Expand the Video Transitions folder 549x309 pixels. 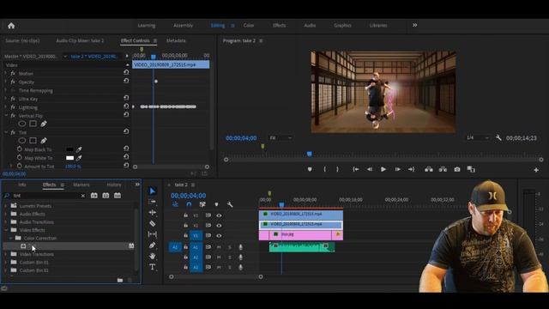click(6, 254)
